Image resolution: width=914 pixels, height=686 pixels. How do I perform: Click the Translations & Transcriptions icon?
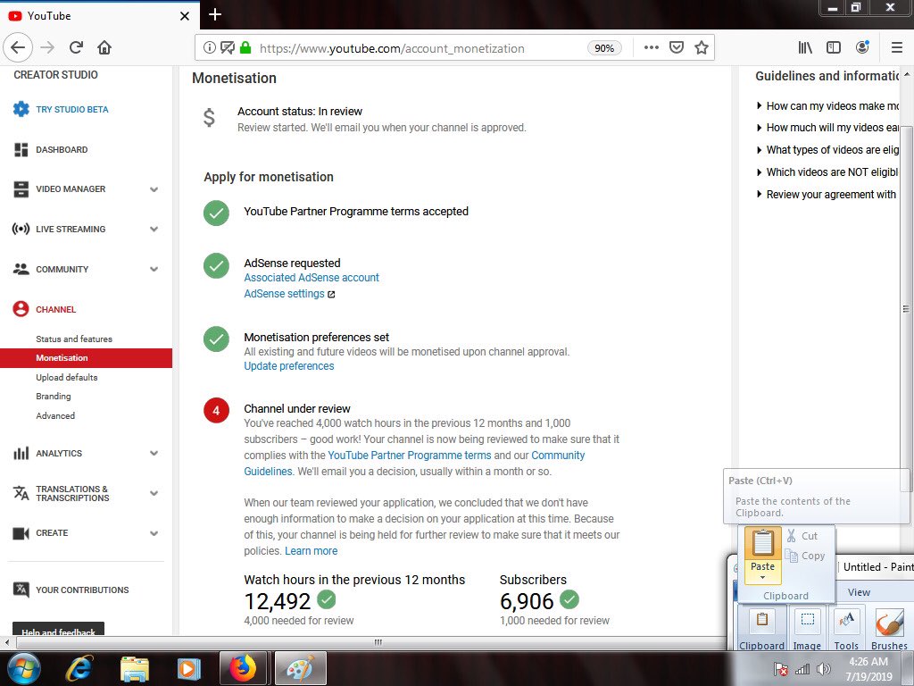(x=21, y=493)
